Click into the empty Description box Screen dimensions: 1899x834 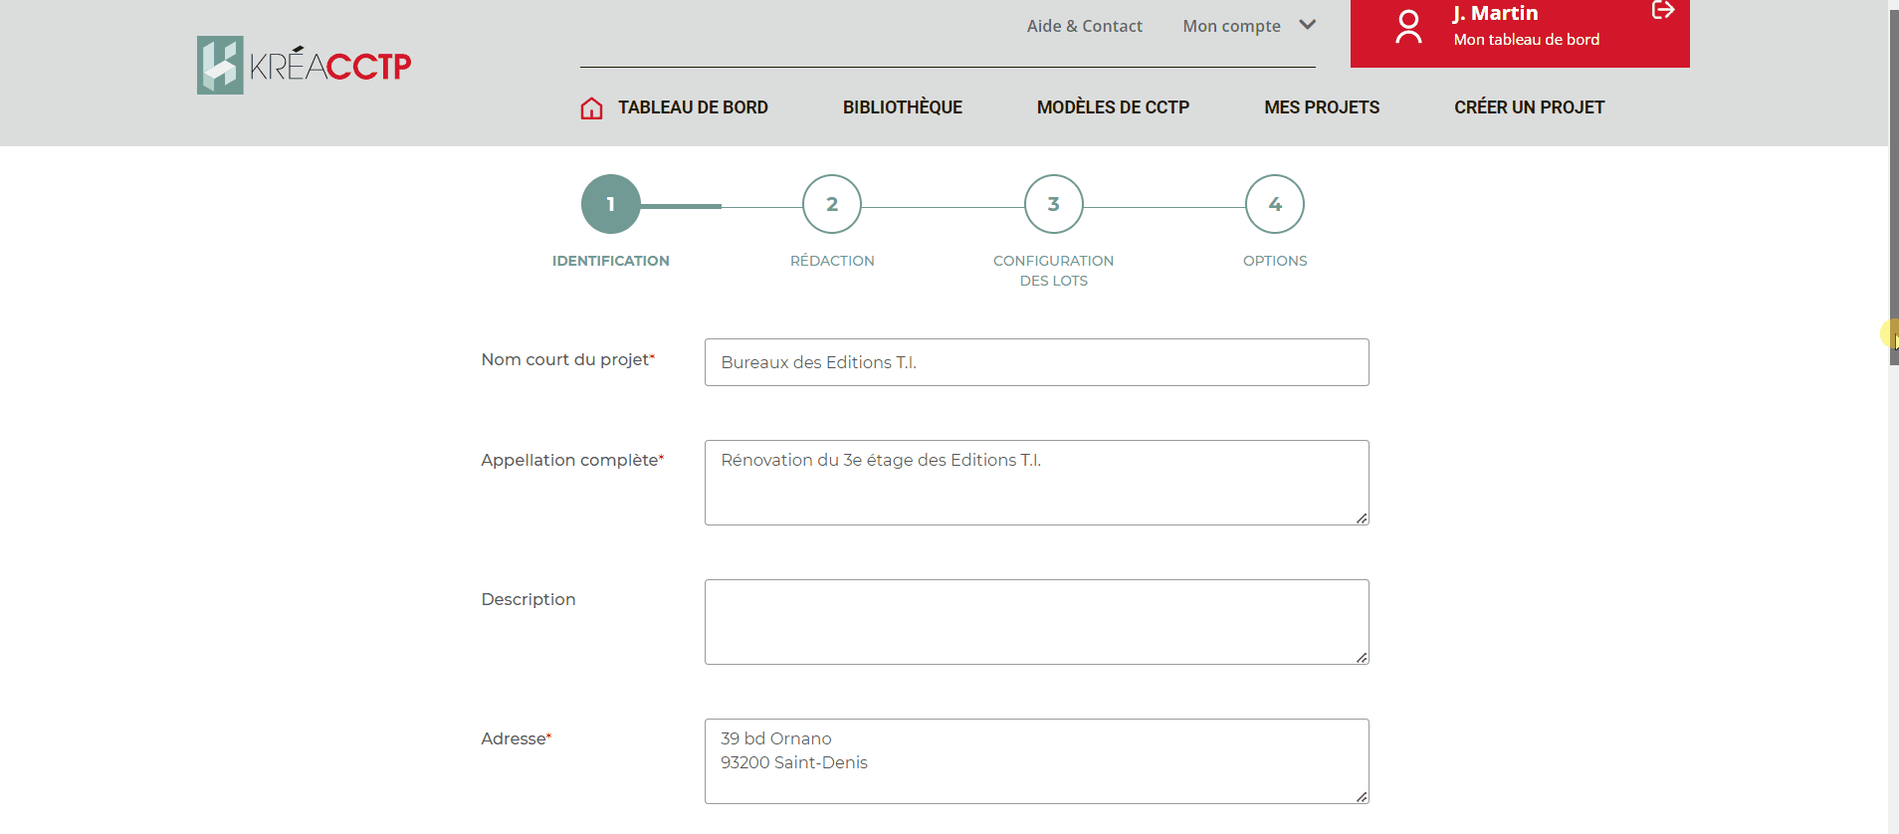1036,622
